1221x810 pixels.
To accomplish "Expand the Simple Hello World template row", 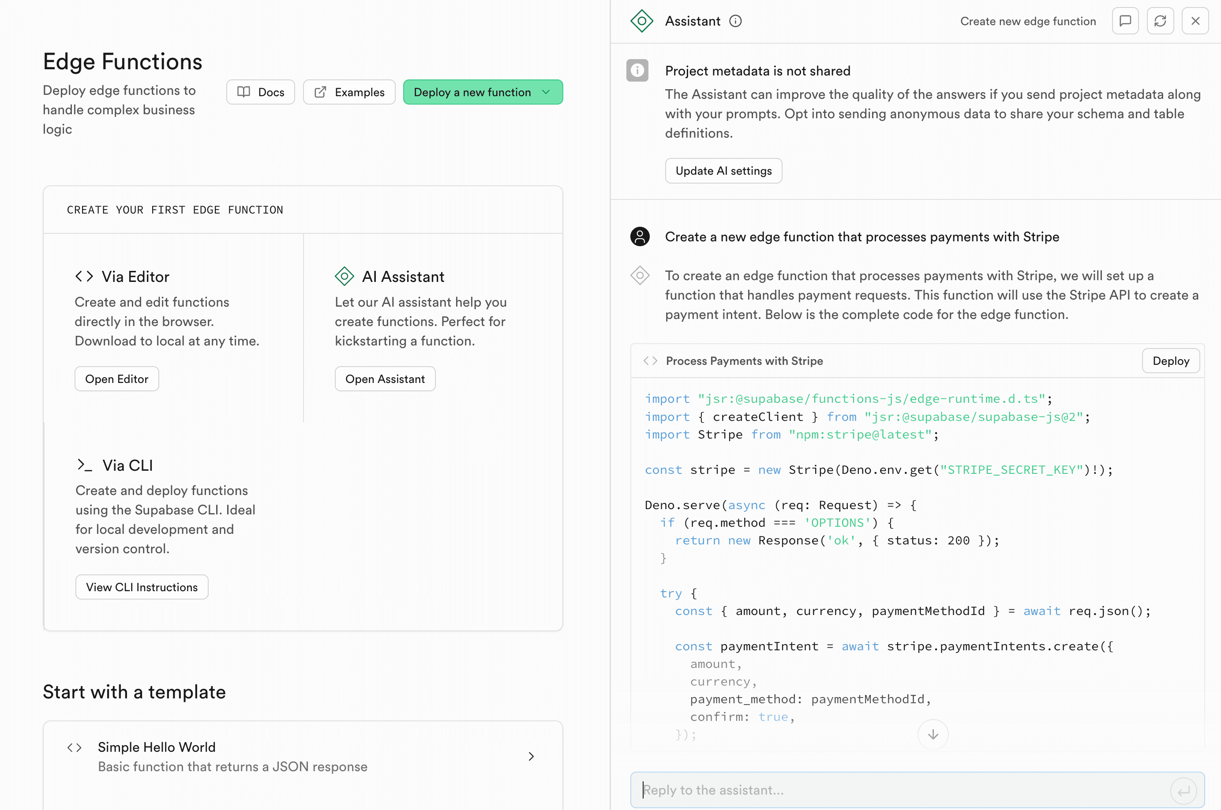I will coord(531,756).
